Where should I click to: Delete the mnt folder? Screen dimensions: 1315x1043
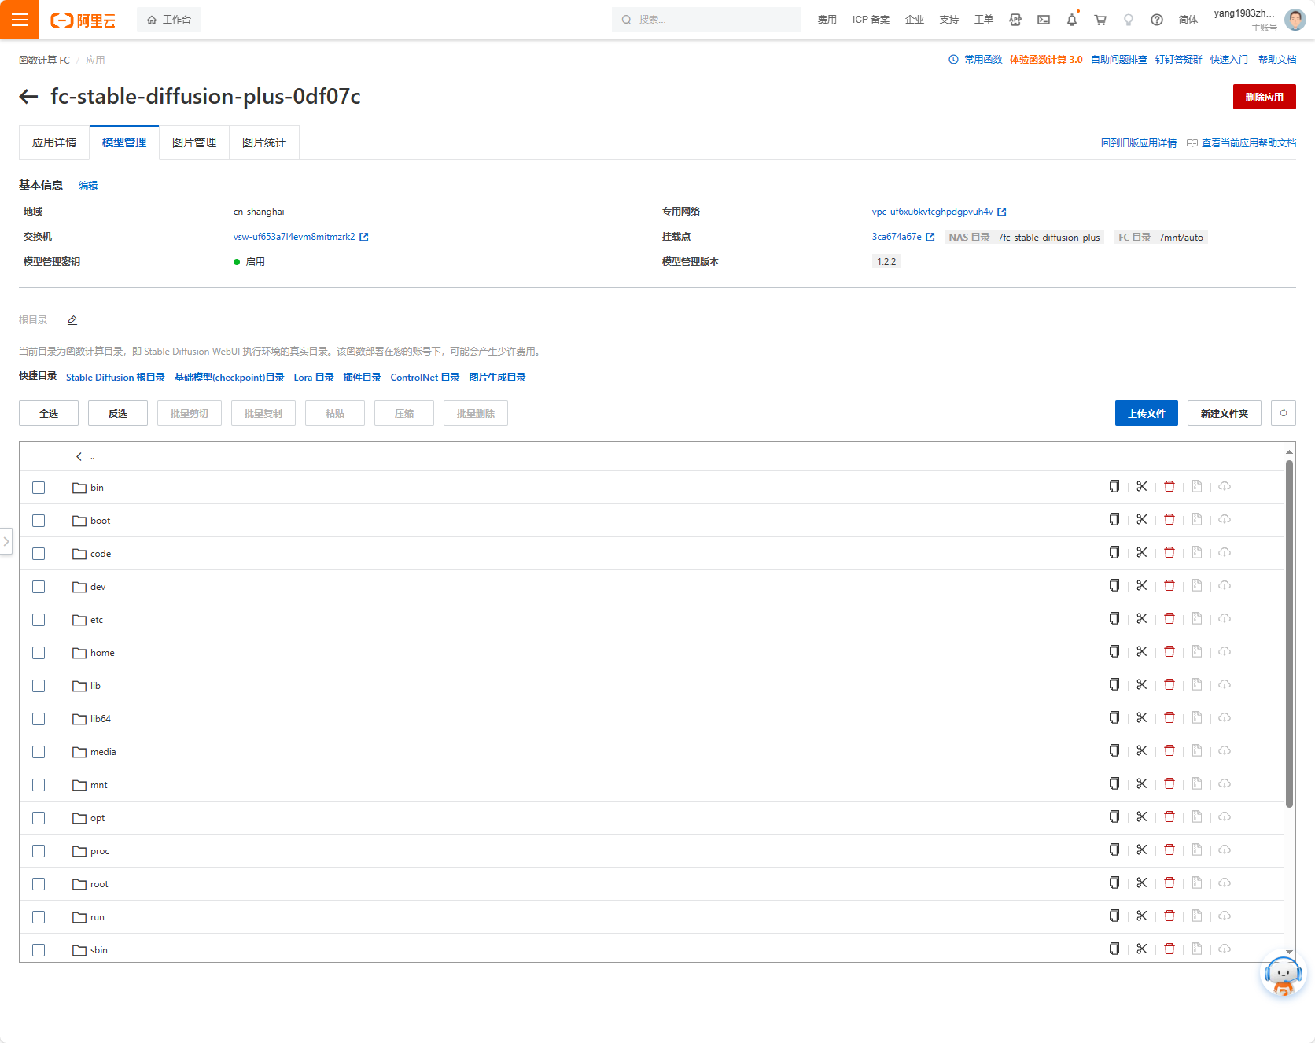[1170, 784]
